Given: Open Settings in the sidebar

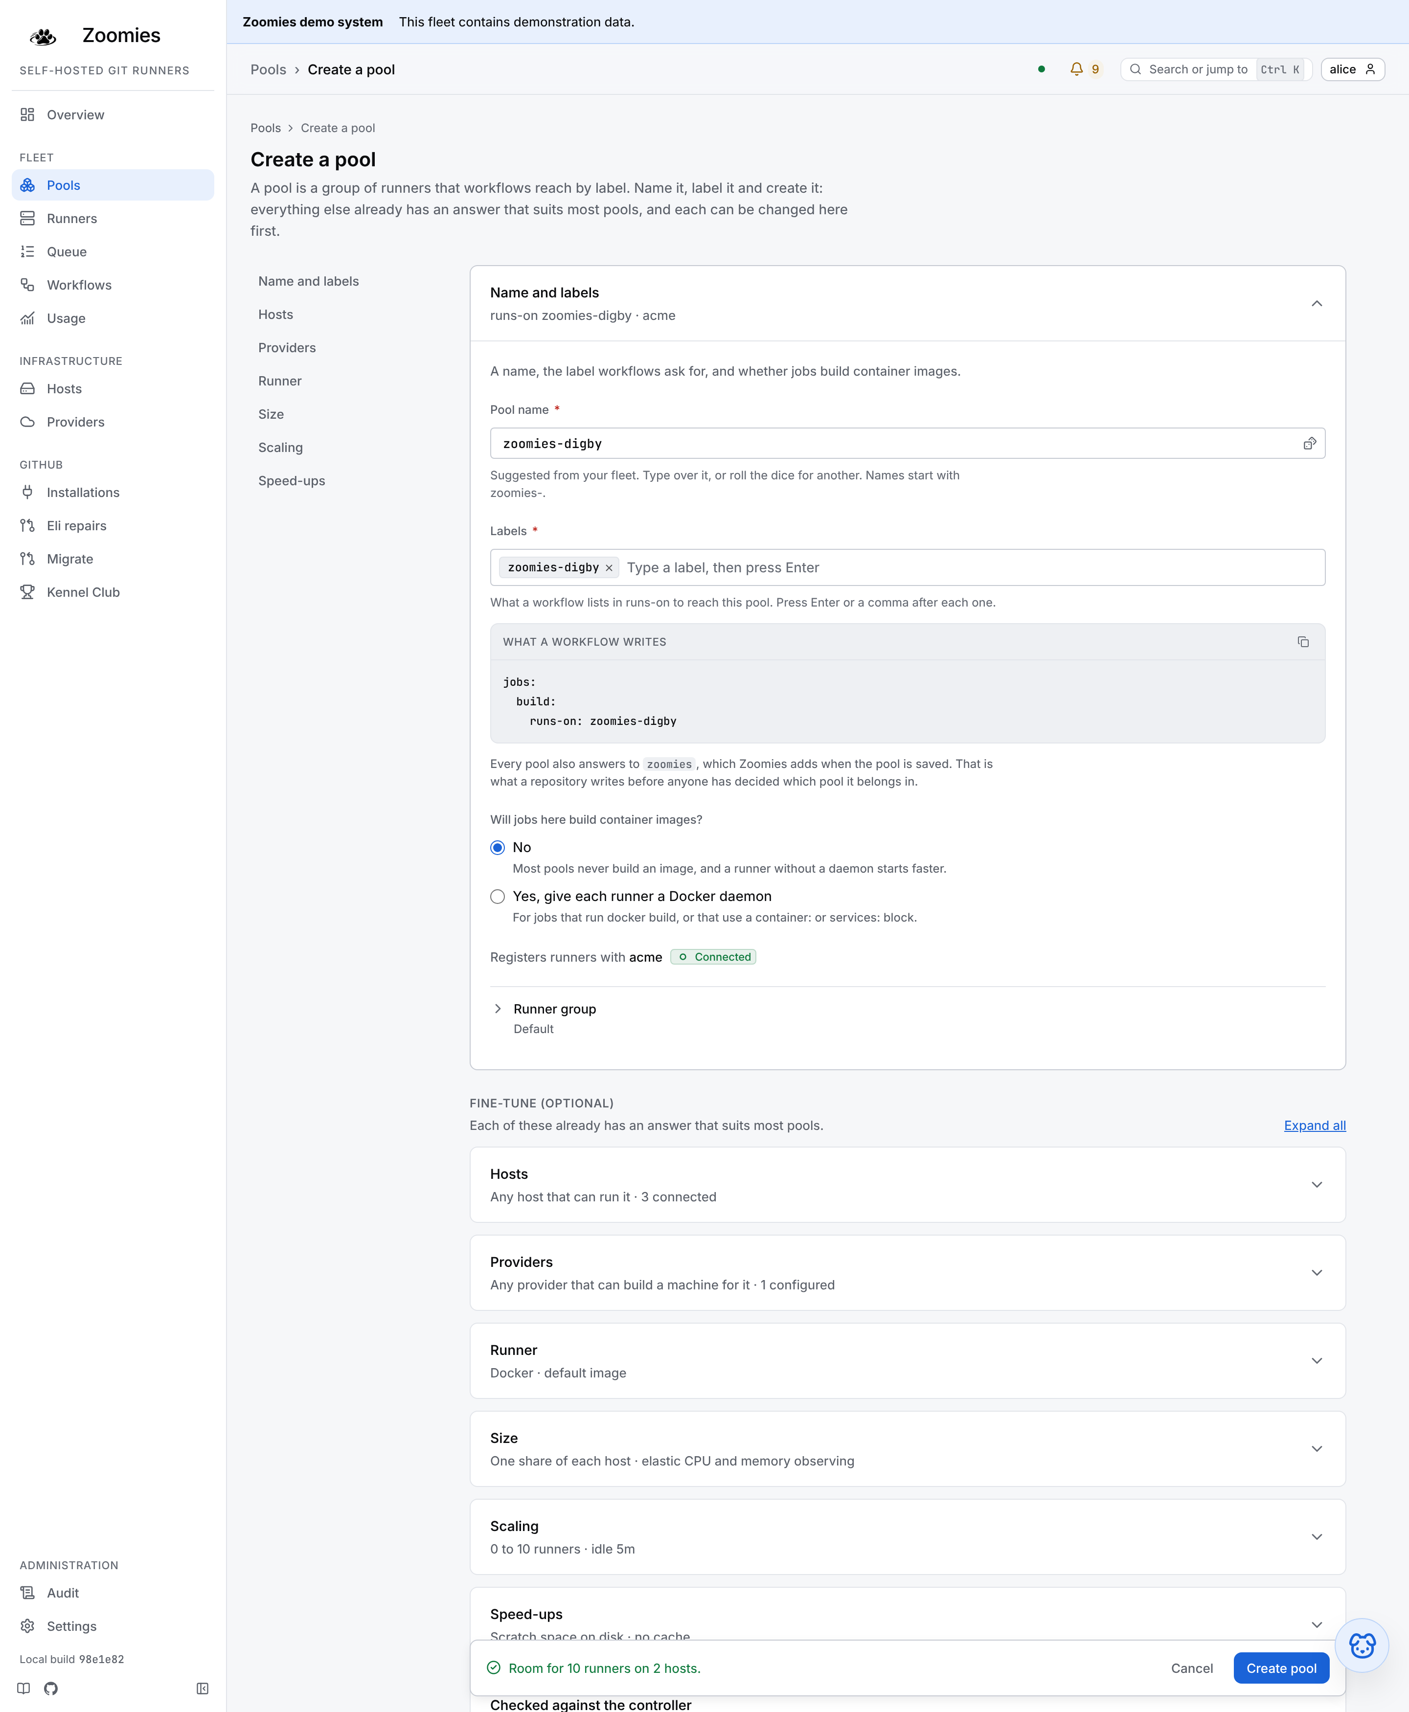Looking at the screenshot, I should (x=113, y=1626).
